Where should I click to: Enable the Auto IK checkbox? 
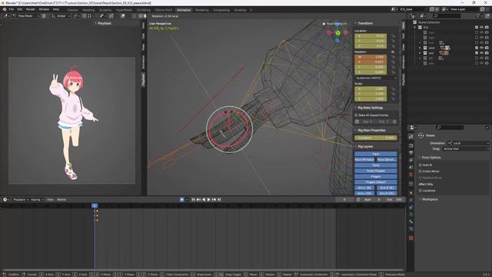421,165
